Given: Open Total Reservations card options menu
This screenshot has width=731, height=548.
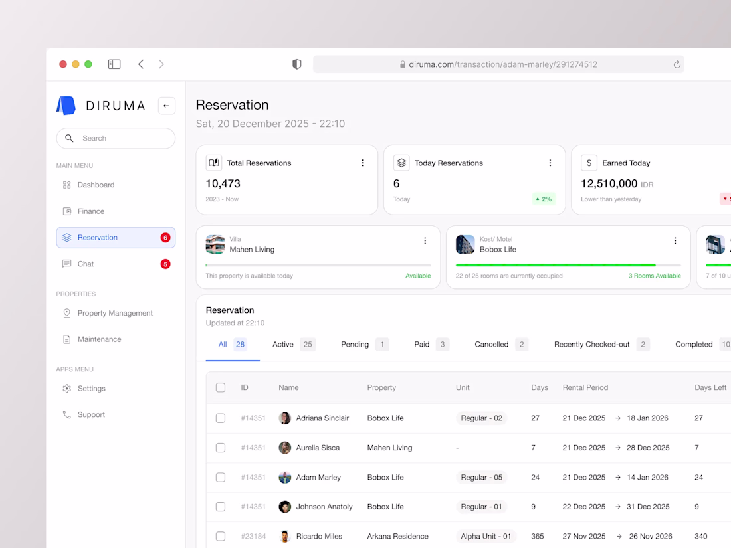Looking at the screenshot, I should pyautogui.click(x=362, y=163).
